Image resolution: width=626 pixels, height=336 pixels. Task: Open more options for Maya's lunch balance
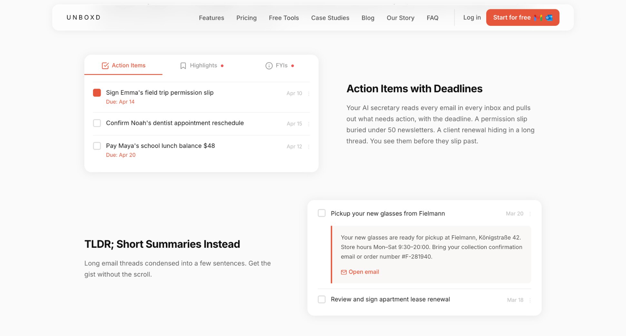[309, 147]
